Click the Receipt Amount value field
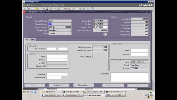The height and width of the screenshot is (100, 177). [x=63, y=27]
